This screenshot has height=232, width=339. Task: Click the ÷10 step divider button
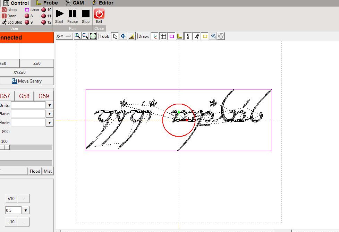[11, 222]
